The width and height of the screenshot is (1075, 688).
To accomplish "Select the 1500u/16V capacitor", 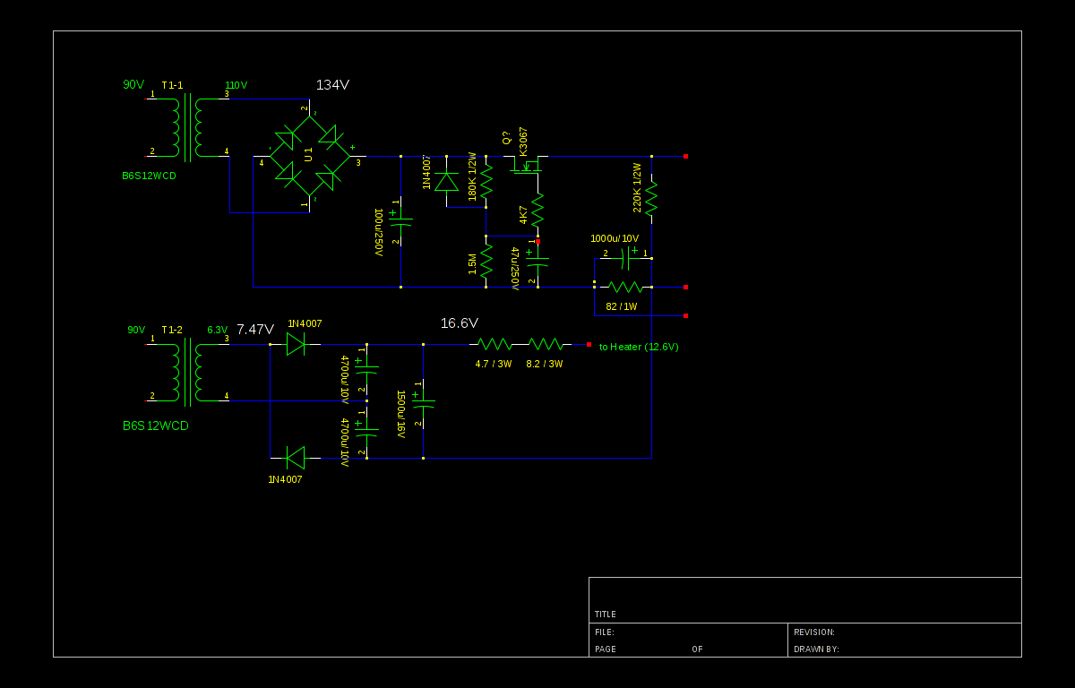I will [x=423, y=402].
